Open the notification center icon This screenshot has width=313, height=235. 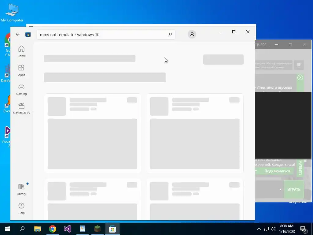click(x=304, y=229)
